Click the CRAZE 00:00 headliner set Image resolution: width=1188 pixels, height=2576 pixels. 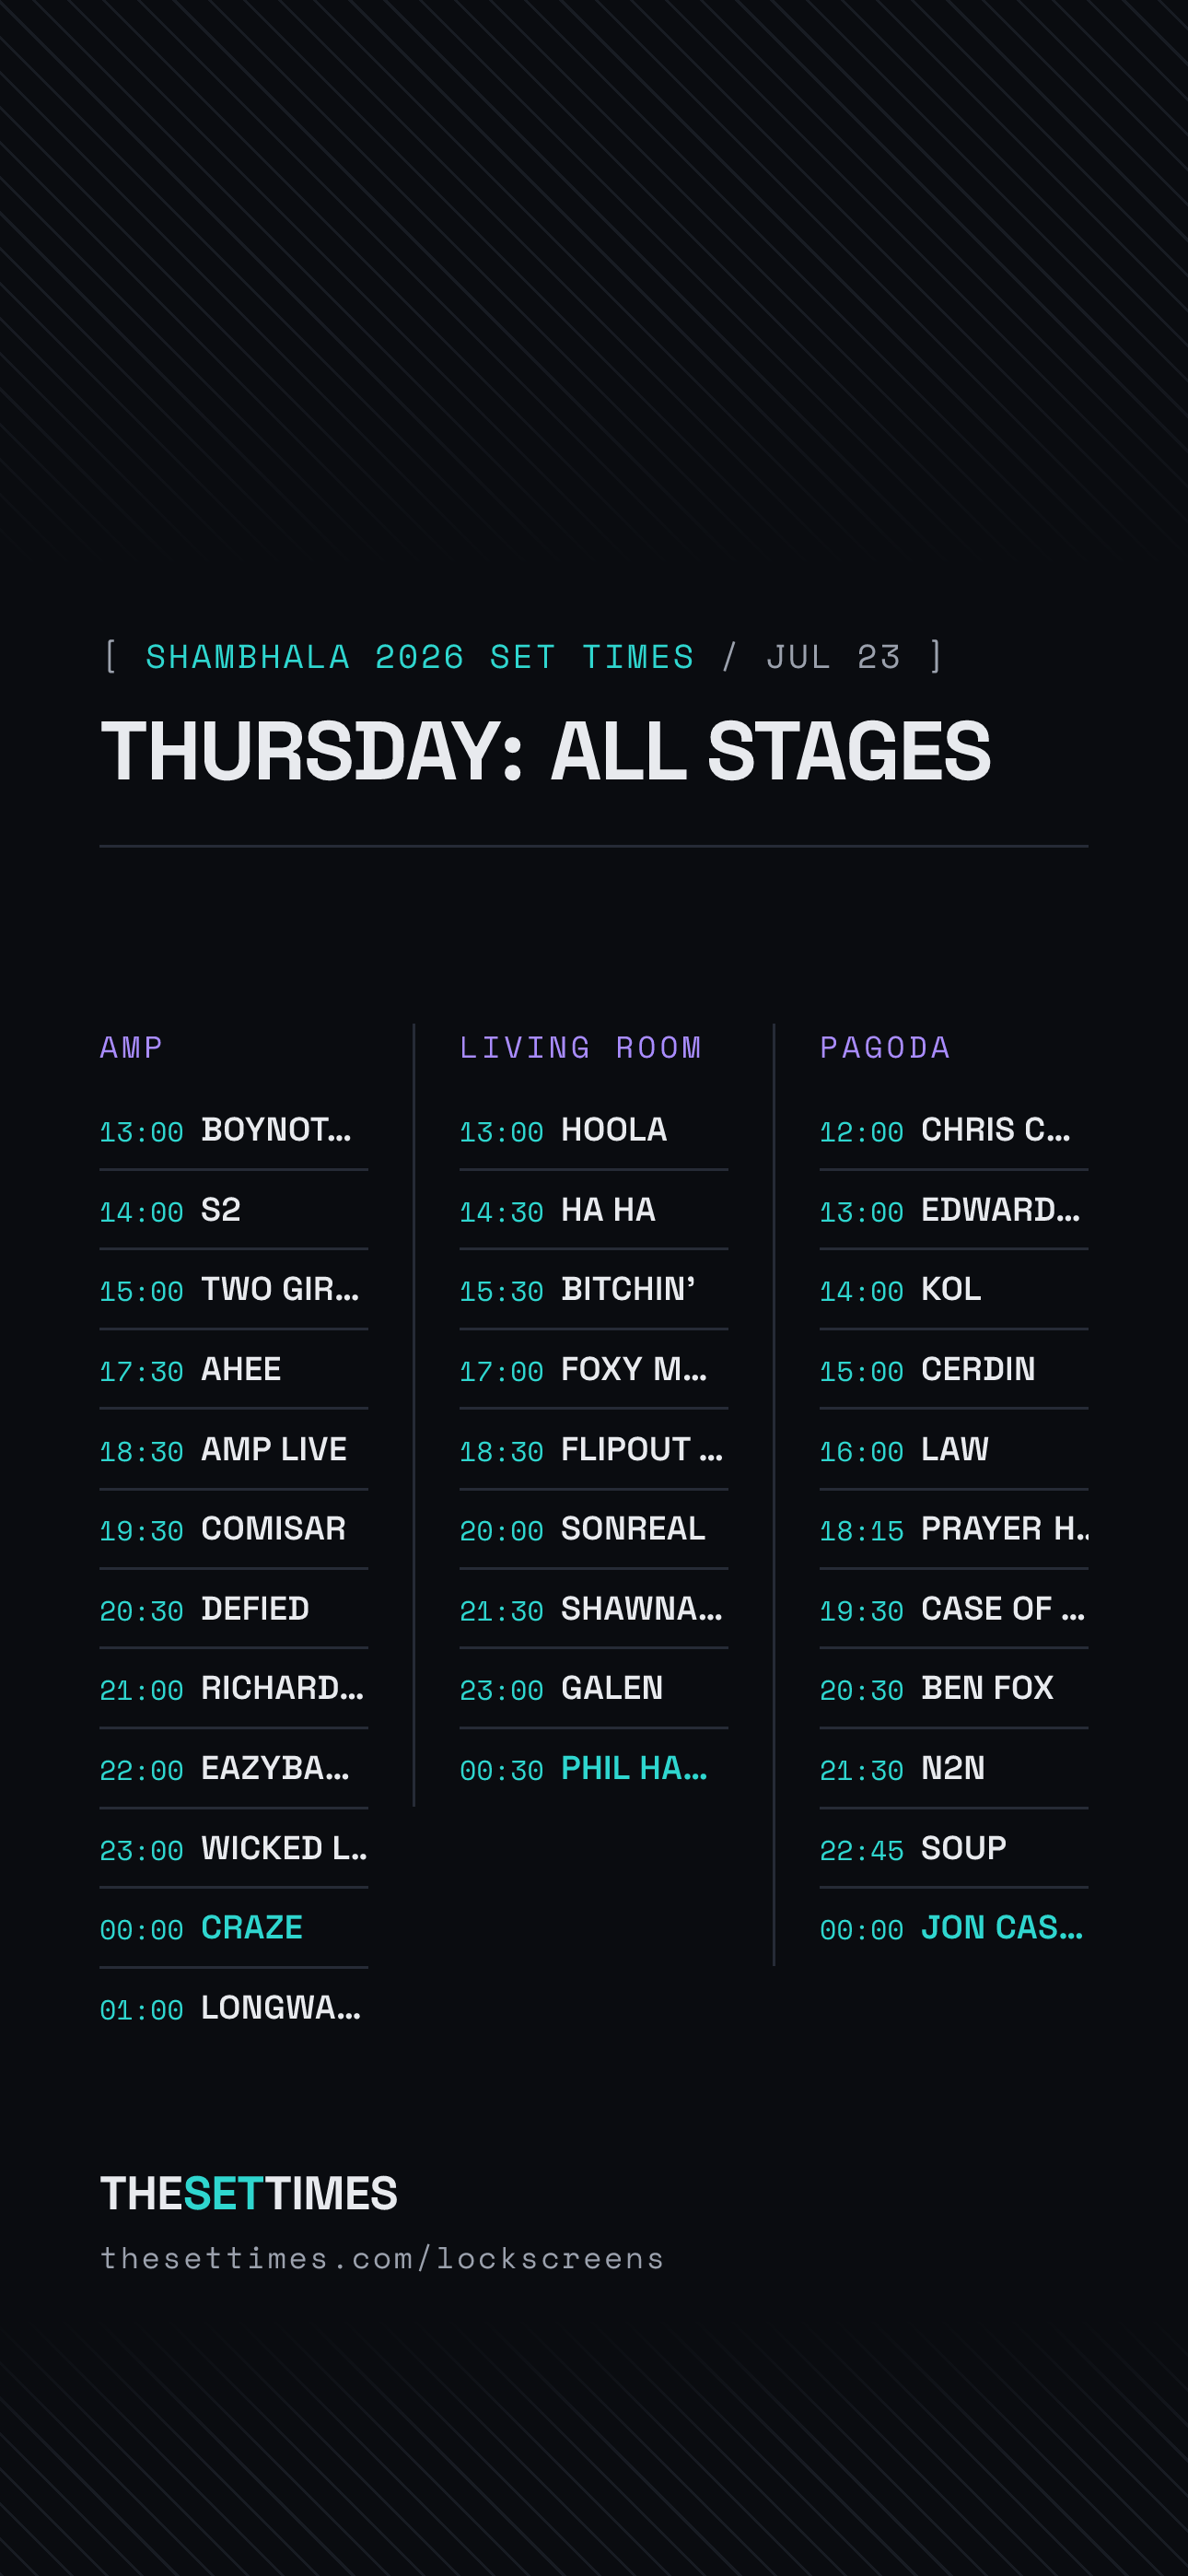point(234,1928)
